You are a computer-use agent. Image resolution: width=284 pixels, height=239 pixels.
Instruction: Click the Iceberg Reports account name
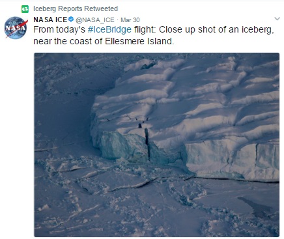click(x=58, y=8)
